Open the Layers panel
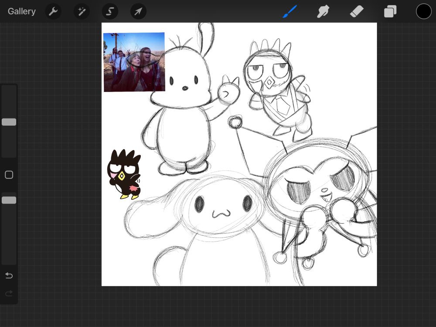The image size is (436, 327). point(390,12)
